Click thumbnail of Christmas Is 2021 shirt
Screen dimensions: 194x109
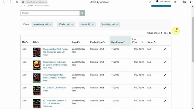tap(37, 104)
